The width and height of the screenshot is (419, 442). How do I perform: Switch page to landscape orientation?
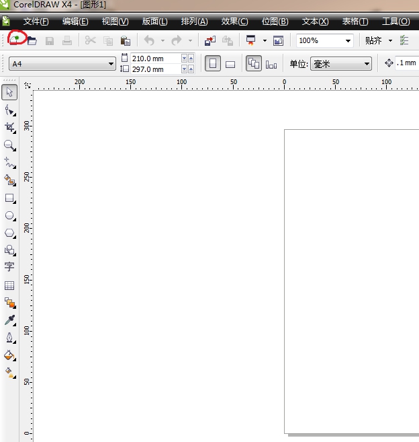pos(230,64)
